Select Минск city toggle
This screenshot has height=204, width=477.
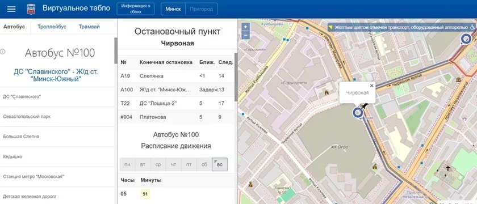pos(173,9)
